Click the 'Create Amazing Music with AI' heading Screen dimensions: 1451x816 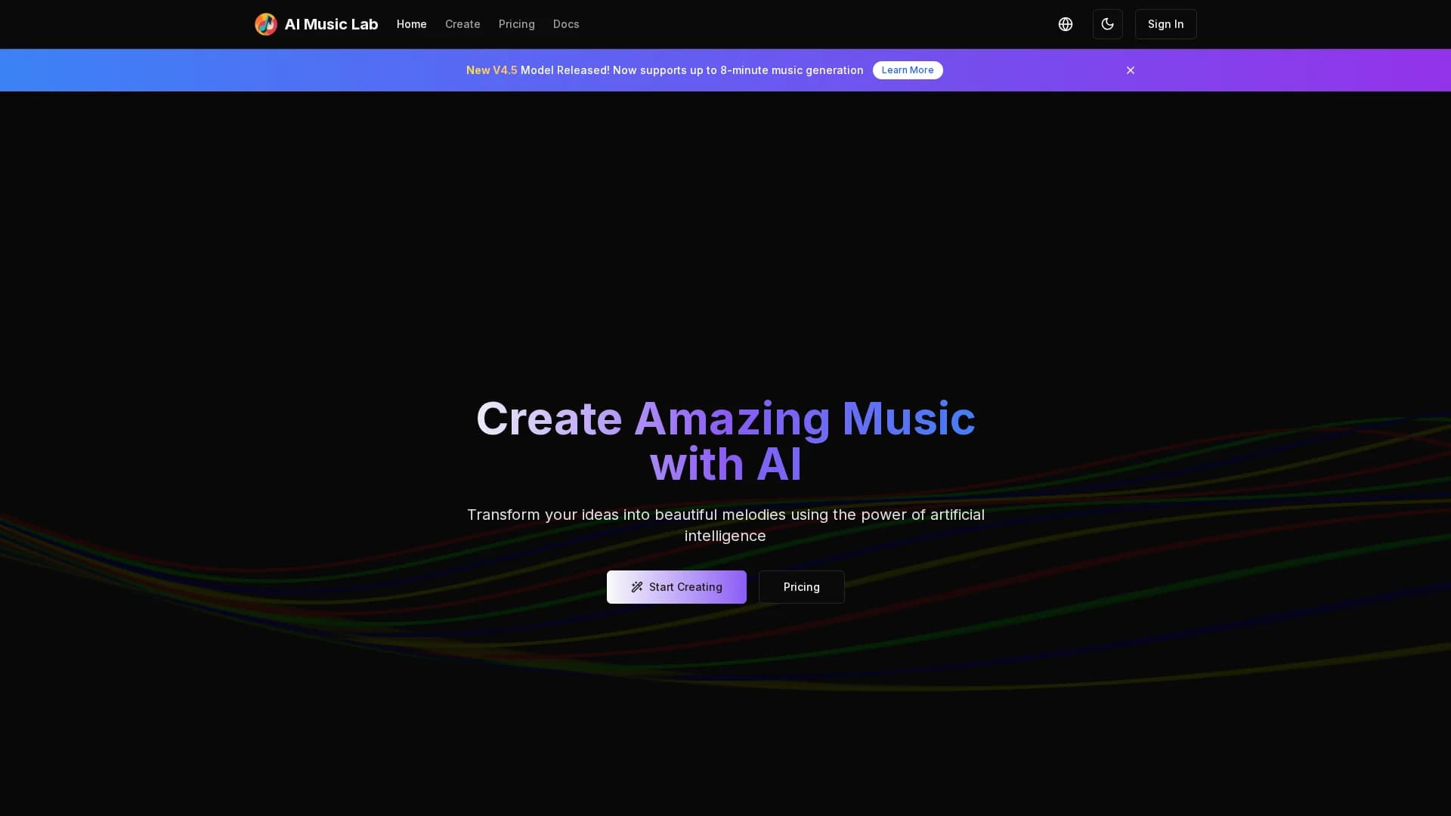click(x=725, y=440)
